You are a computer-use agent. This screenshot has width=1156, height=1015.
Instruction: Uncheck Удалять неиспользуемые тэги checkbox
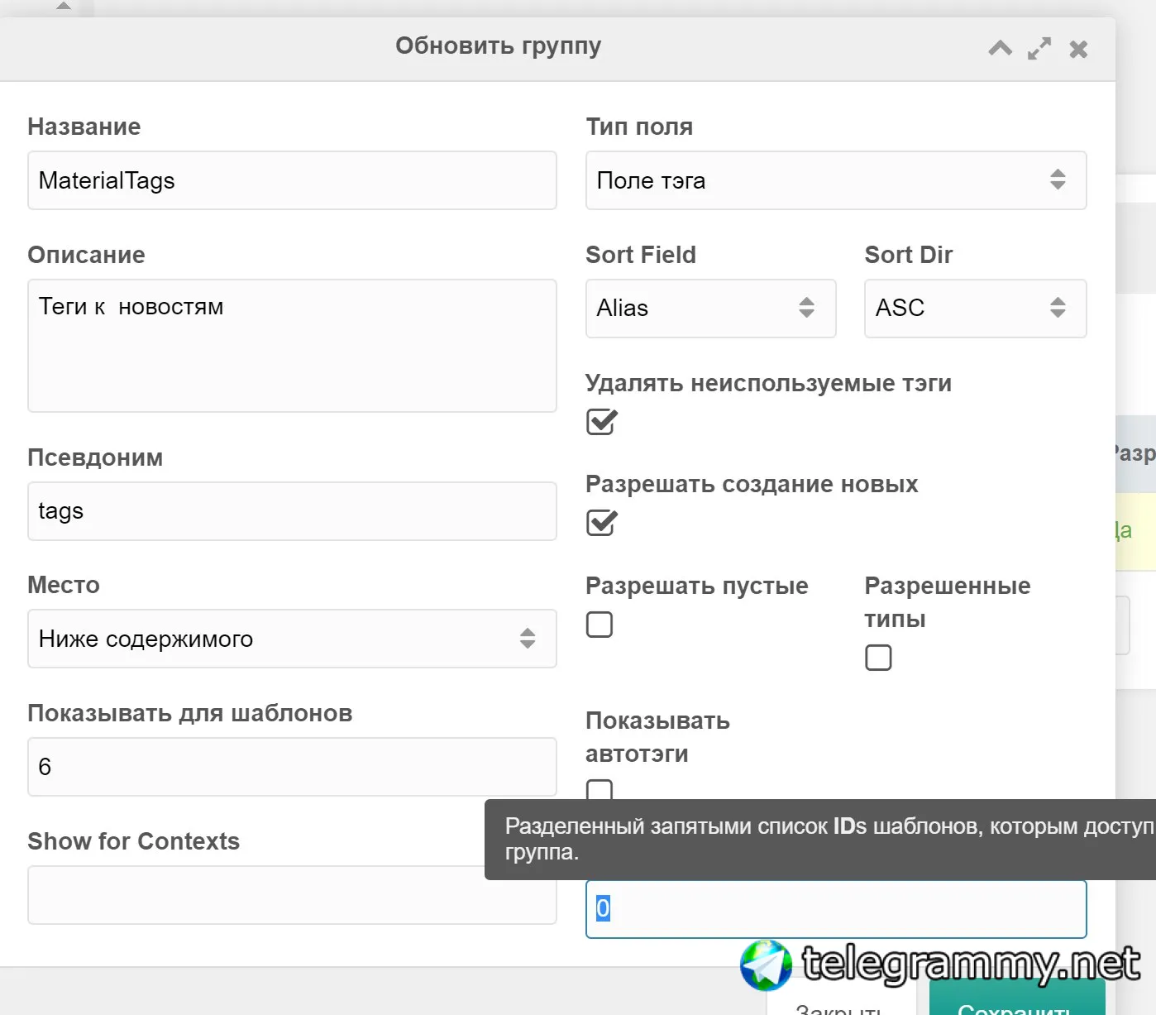[601, 422]
